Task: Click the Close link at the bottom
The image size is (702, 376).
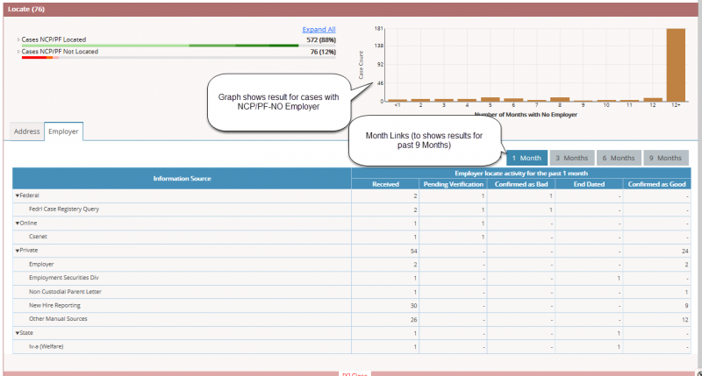Action: click(355, 374)
